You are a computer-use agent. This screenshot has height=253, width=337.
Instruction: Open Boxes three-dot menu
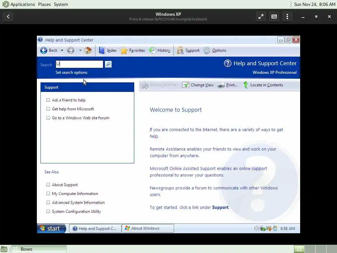pos(287,16)
